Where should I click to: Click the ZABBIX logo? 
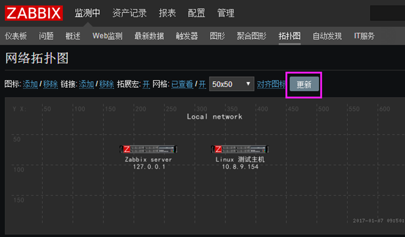34,13
